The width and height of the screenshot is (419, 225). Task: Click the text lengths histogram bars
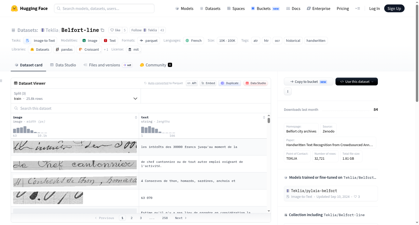click(158, 130)
